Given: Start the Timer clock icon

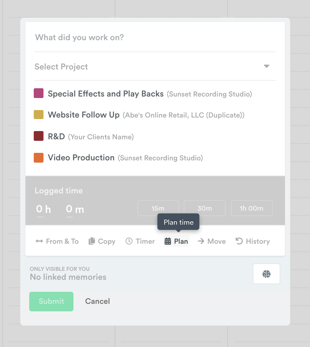Looking at the screenshot, I should tap(129, 241).
